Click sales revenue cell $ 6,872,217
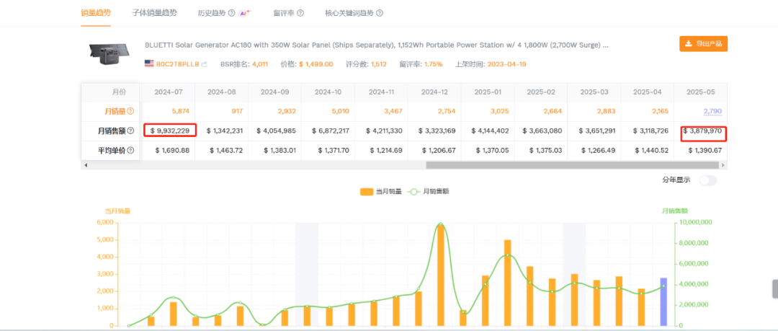Image resolution: width=778 pixels, height=331 pixels. (x=331, y=131)
